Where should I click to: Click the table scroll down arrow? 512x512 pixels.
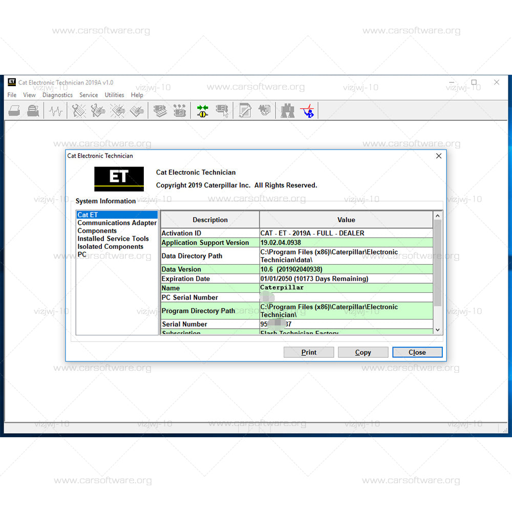point(438,330)
